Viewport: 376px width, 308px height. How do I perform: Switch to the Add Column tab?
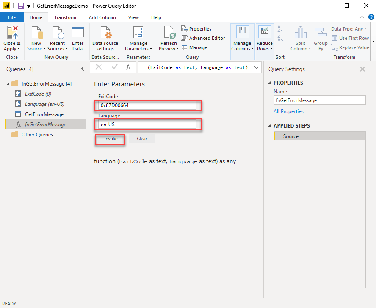[102, 17]
